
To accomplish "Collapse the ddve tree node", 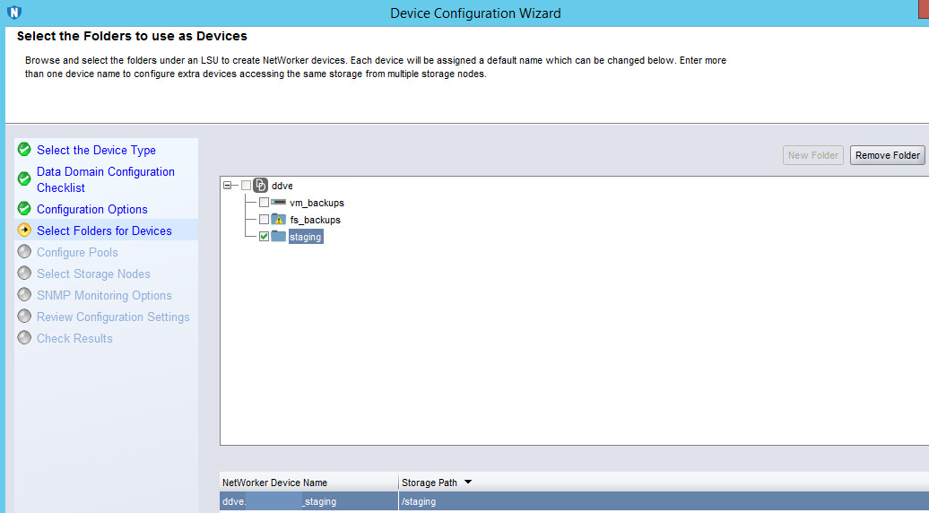I will (228, 186).
